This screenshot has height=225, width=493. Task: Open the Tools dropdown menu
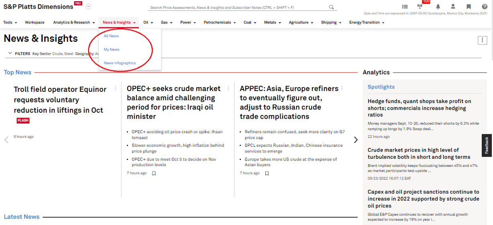[10, 22]
